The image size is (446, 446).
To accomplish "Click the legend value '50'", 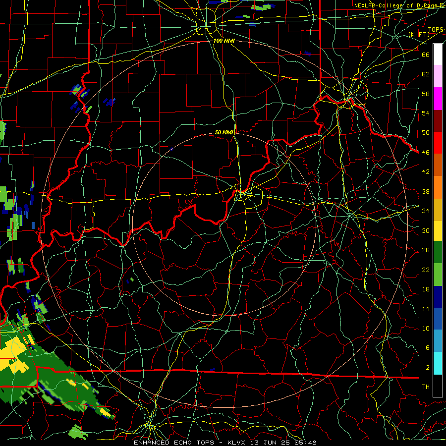I will point(426,132).
